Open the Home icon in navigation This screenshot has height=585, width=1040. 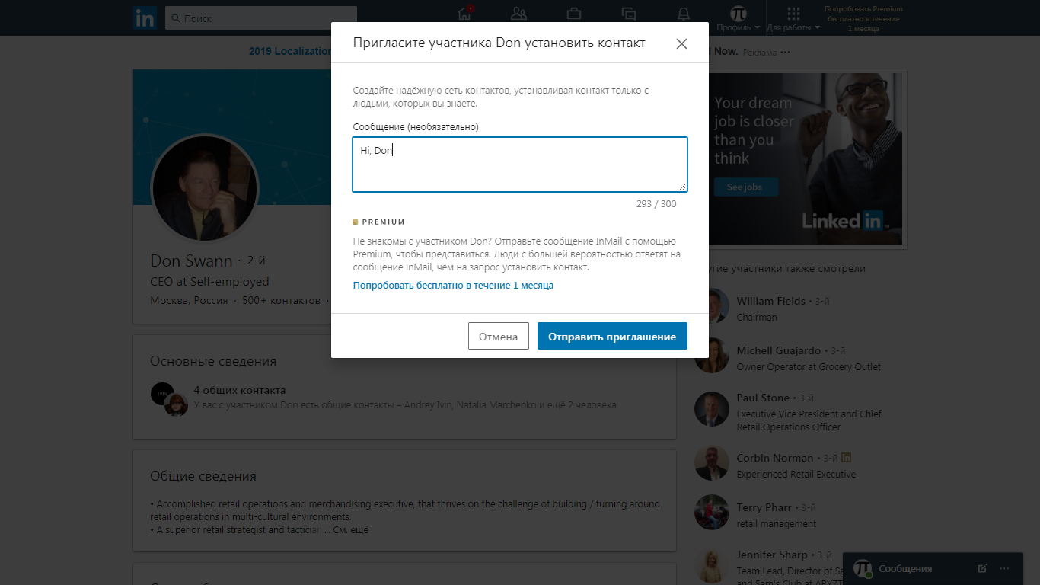coord(464,13)
